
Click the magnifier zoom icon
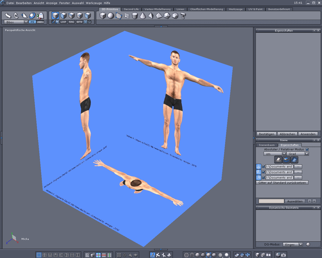[130, 255]
